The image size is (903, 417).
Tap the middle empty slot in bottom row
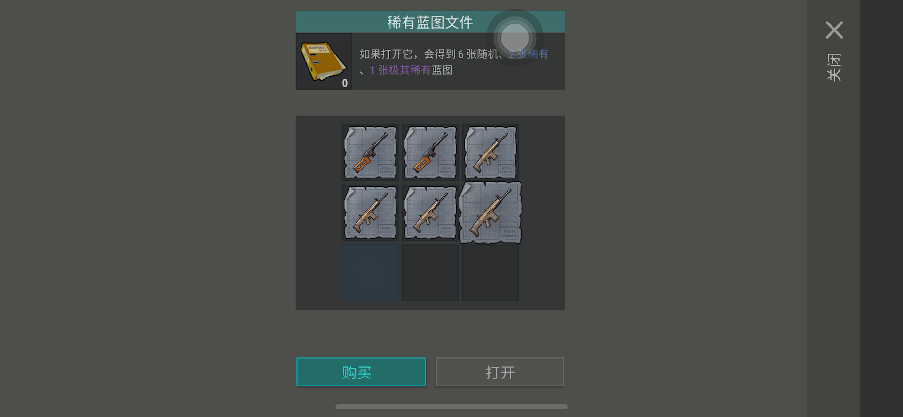[430, 273]
